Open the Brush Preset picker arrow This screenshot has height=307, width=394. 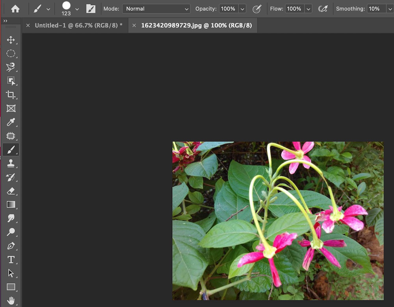coord(77,9)
